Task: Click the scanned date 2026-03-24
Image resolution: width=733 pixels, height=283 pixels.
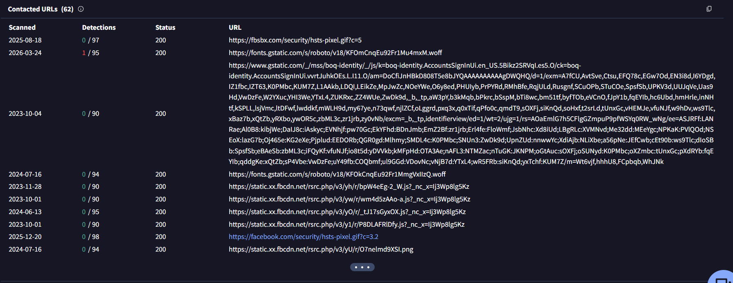Action: tap(25, 53)
